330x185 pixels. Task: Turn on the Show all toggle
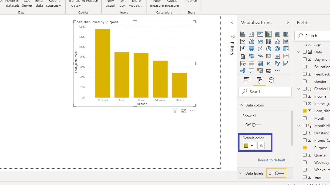point(256,125)
